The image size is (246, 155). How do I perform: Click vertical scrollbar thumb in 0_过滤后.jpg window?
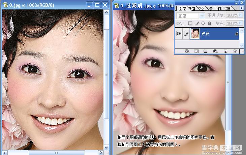[228, 92]
